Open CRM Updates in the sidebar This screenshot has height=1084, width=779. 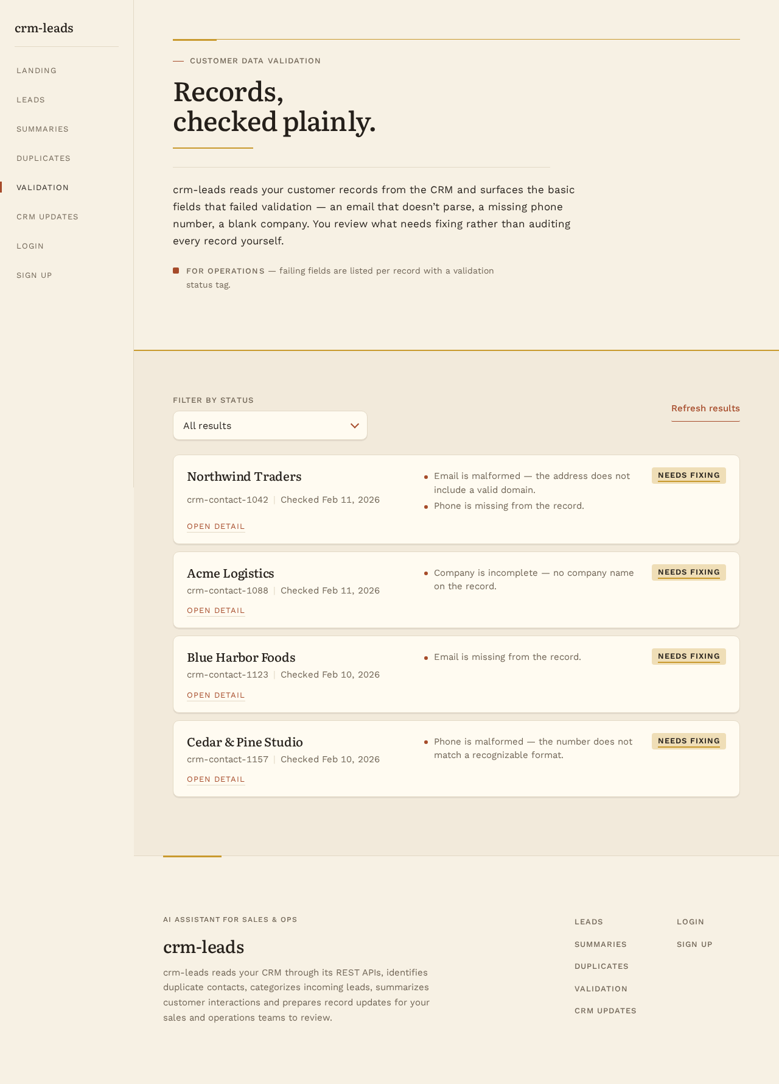47,217
